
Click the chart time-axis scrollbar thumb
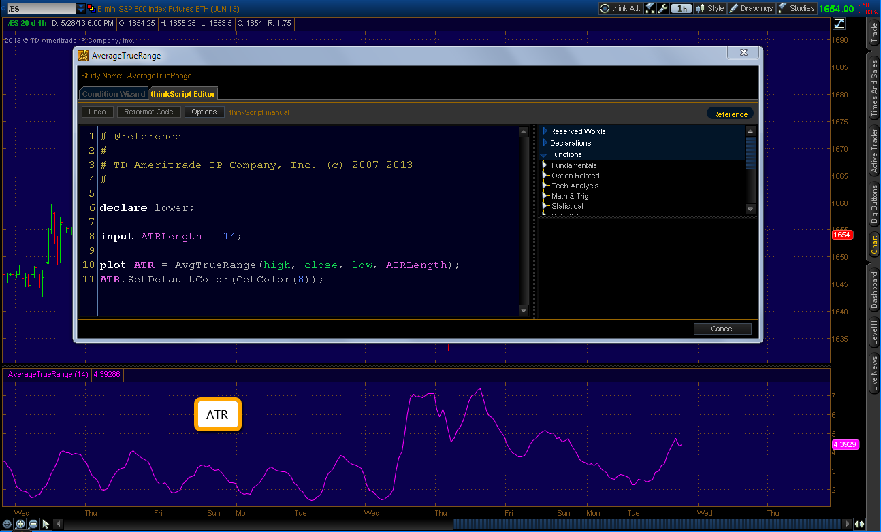(647, 524)
